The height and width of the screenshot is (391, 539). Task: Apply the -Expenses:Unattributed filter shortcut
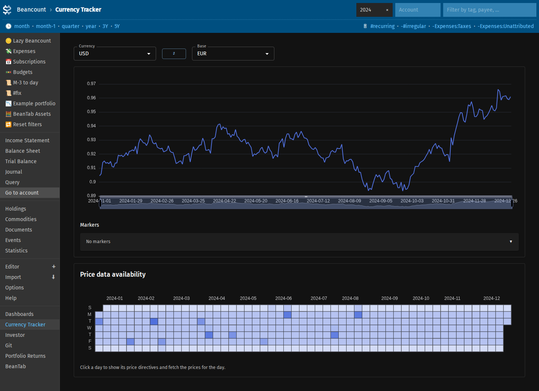[506, 26]
